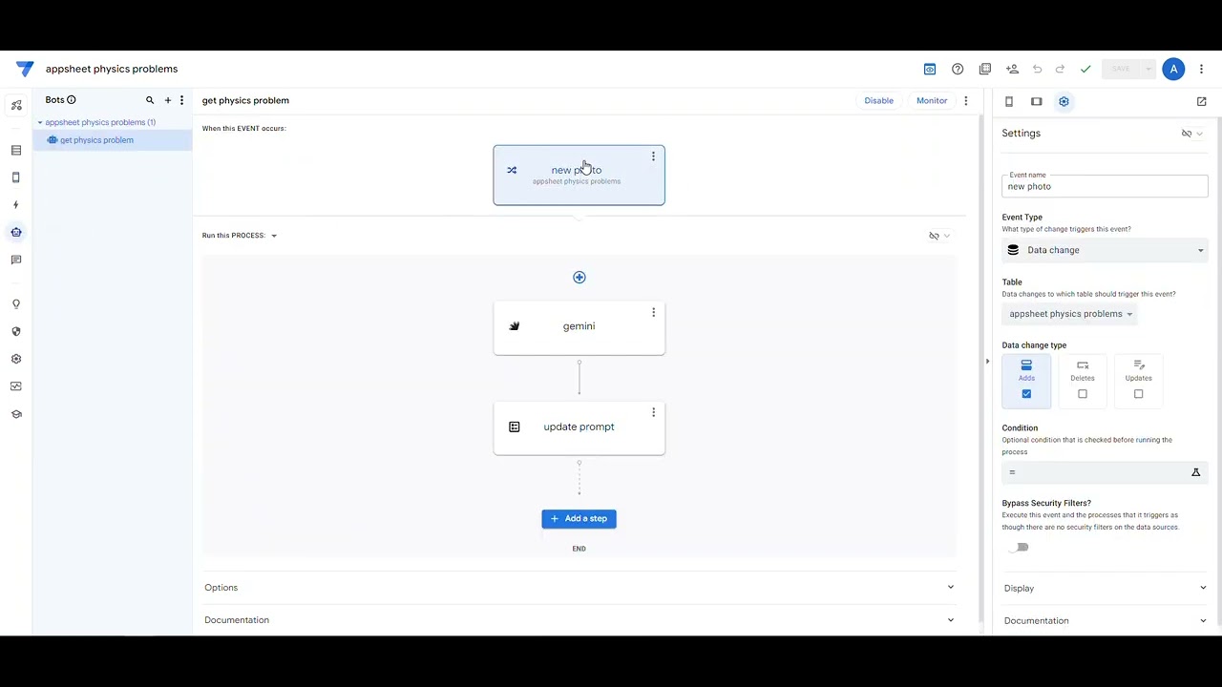Switch to tablet preview icon
The image size is (1222, 687).
coord(1036,101)
